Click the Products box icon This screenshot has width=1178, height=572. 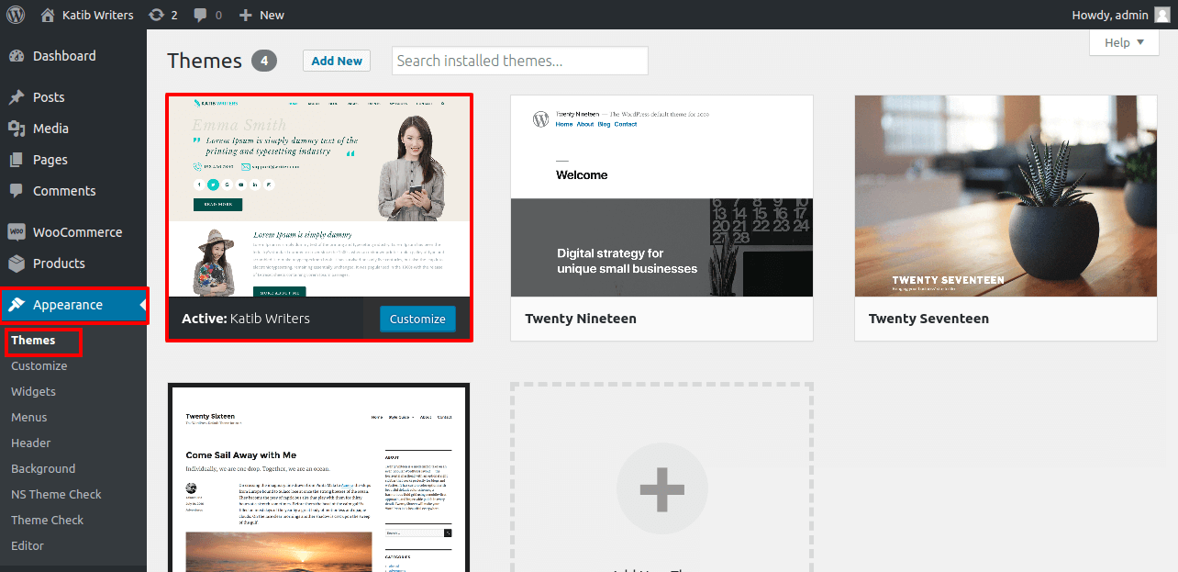[x=17, y=264]
